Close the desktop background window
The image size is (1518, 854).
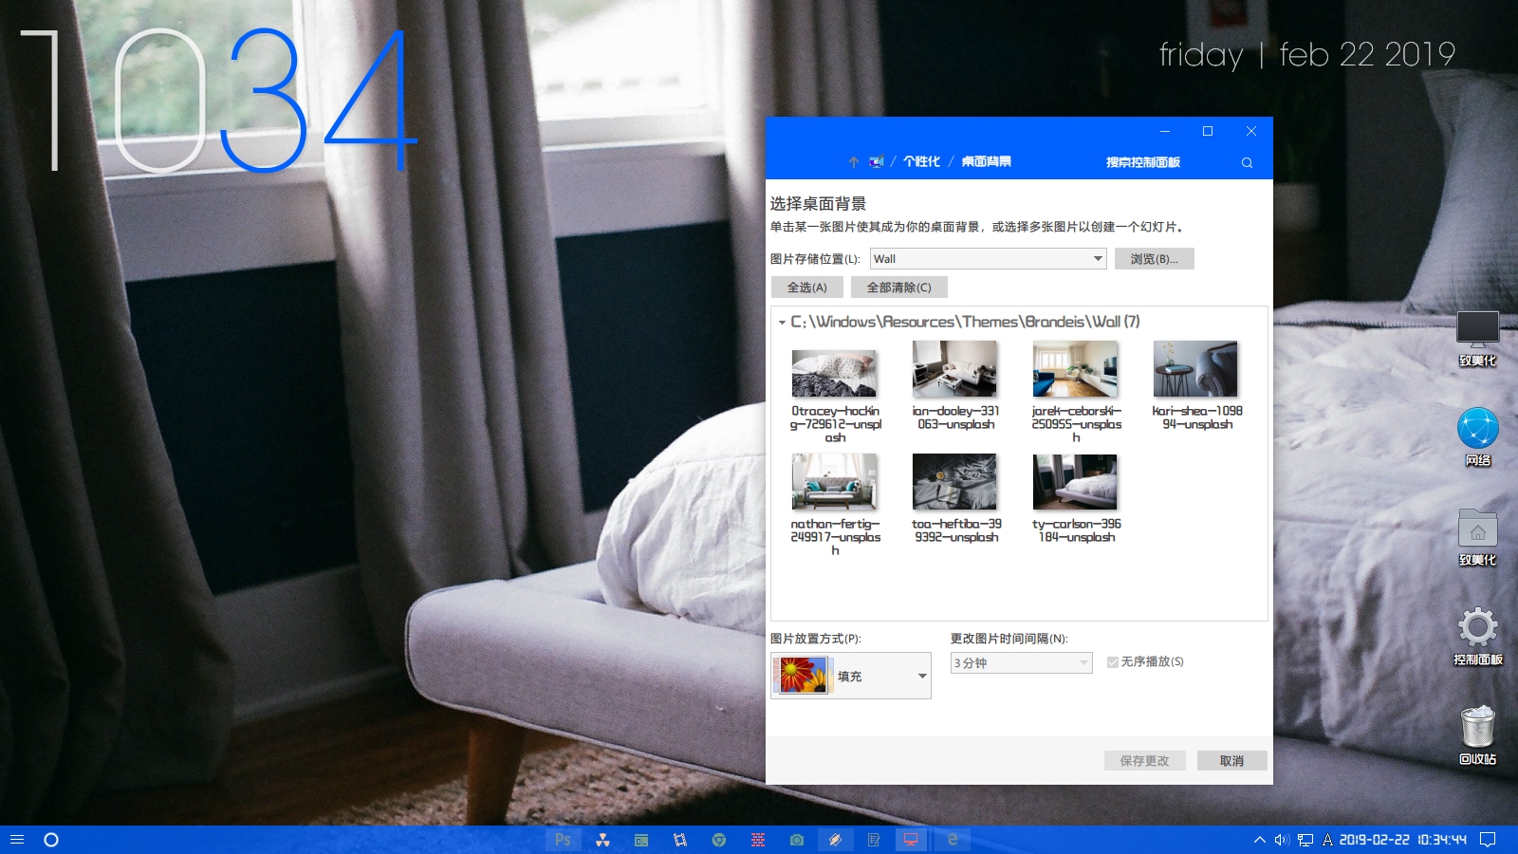tap(1250, 131)
